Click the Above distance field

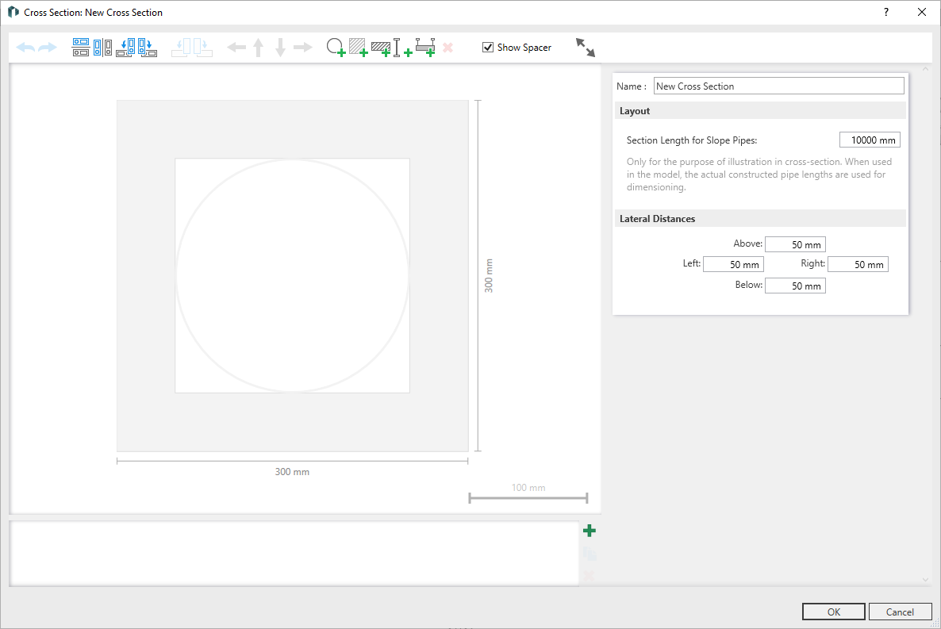coord(795,244)
